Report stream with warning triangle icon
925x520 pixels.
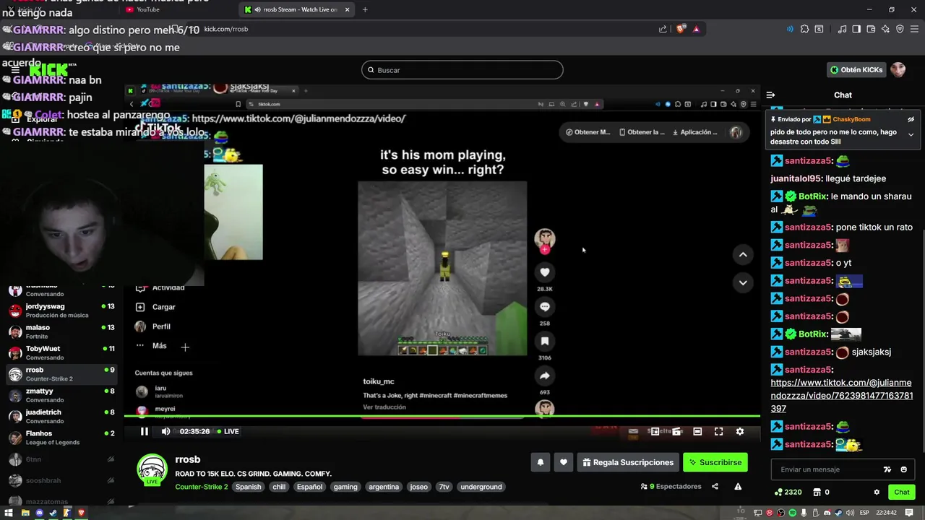coord(738,487)
